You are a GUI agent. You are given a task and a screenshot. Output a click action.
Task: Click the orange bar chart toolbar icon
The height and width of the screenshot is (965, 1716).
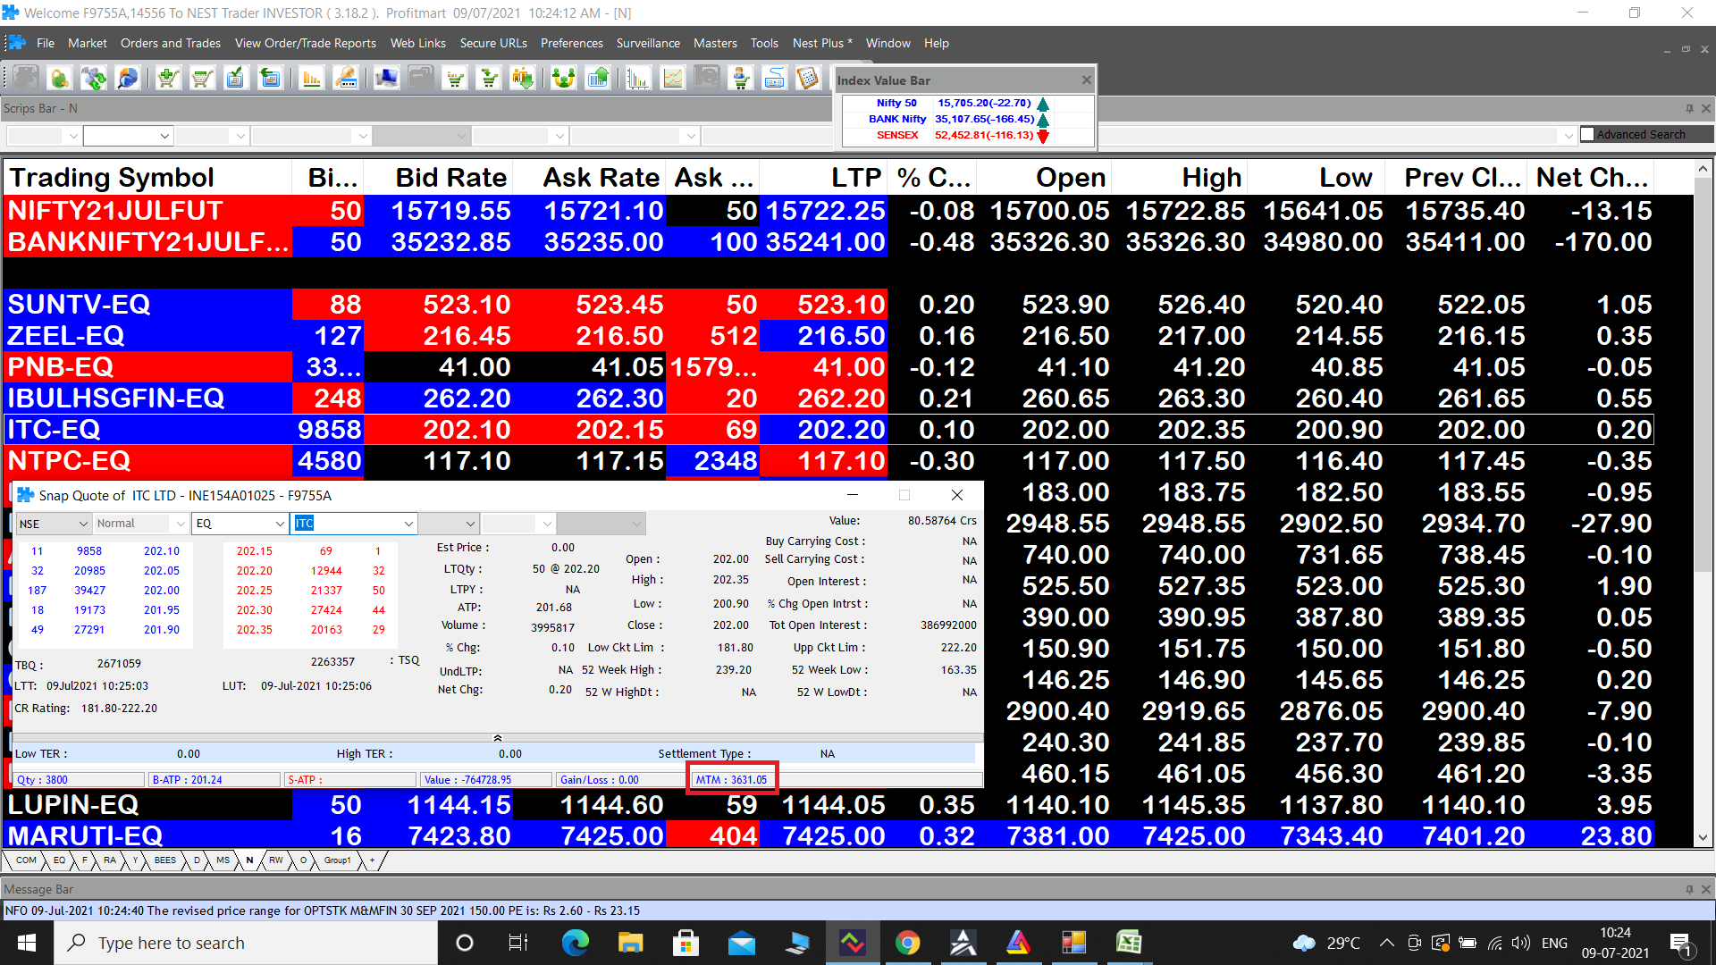[312, 79]
